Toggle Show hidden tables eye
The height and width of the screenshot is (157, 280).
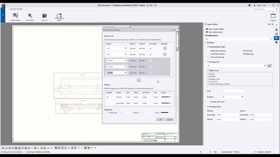207,29
